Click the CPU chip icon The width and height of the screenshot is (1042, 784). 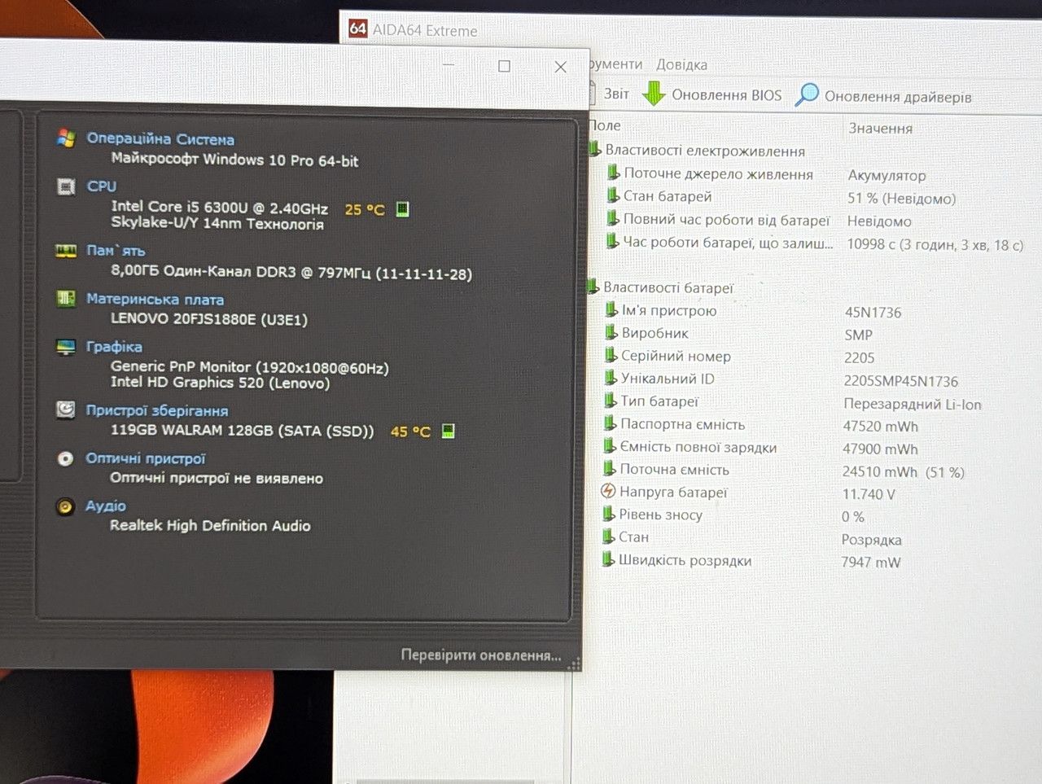66,186
